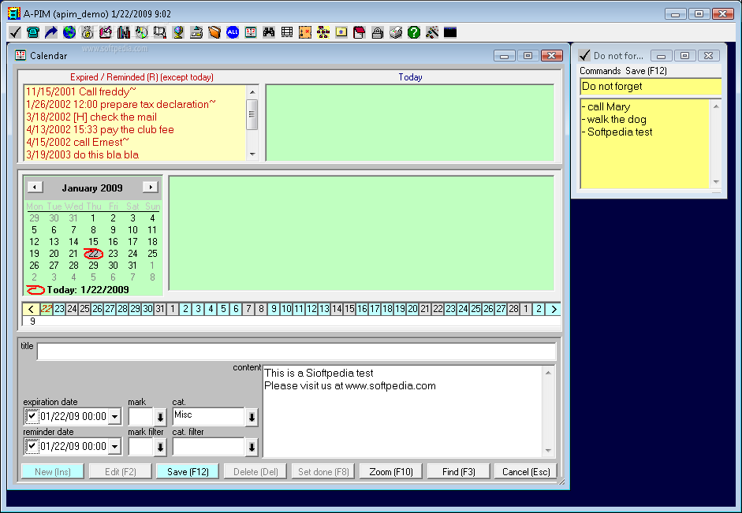Screen dimensions: 742x513
Task: Open the money bag toolbar icon
Action: click(x=88, y=32)
